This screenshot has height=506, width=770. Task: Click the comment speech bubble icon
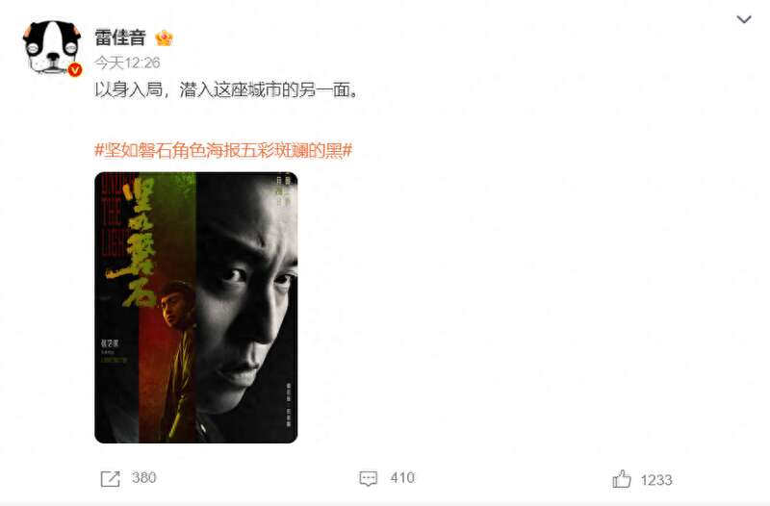(369, 478)
